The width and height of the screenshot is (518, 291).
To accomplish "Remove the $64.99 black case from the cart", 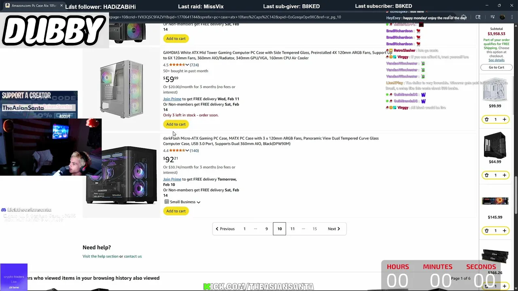I will point(486,175).
